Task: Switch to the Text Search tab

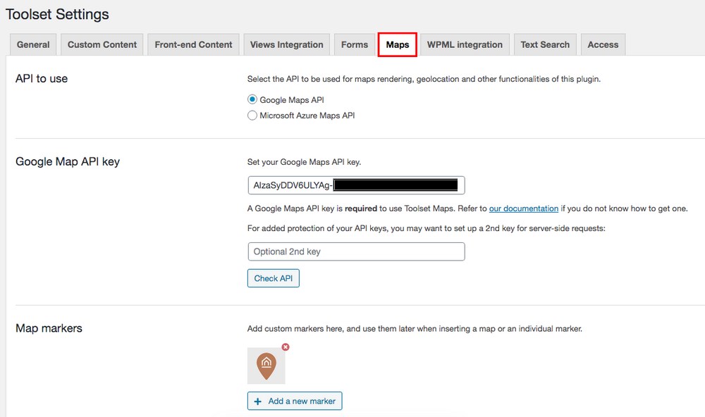Action: coord(545,44)
